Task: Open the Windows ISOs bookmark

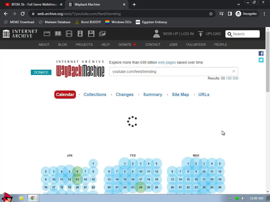Action: pyautogui.click(x=118, y=22)
